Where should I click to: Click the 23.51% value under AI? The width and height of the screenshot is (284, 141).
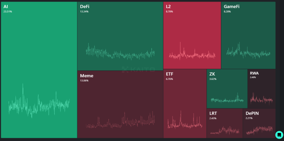7,12
